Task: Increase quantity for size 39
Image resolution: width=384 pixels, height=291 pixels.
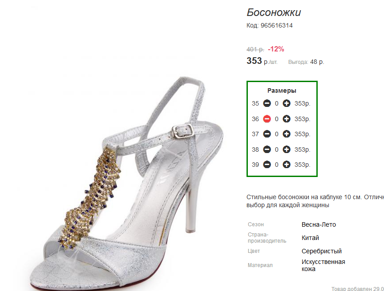Action: pos(287,165)
